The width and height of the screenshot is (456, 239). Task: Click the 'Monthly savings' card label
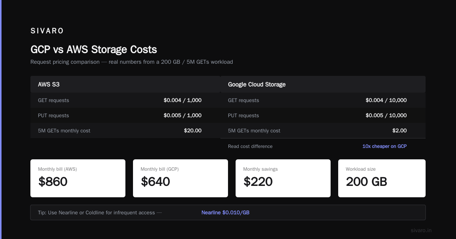pyautogui.click(x=260, y=169)
